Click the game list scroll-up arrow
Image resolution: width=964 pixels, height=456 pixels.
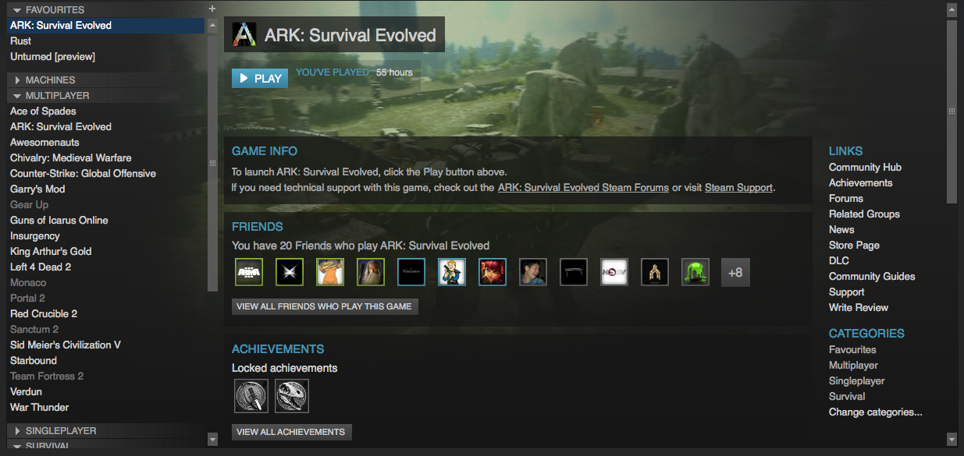click(x=212, y=26)
